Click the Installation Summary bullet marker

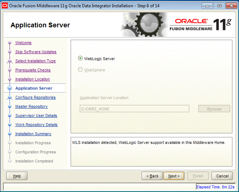[10, 134]
